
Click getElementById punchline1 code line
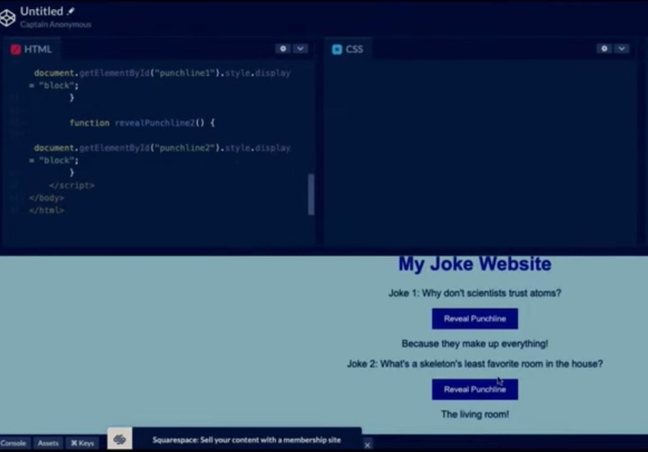[162, 73]
